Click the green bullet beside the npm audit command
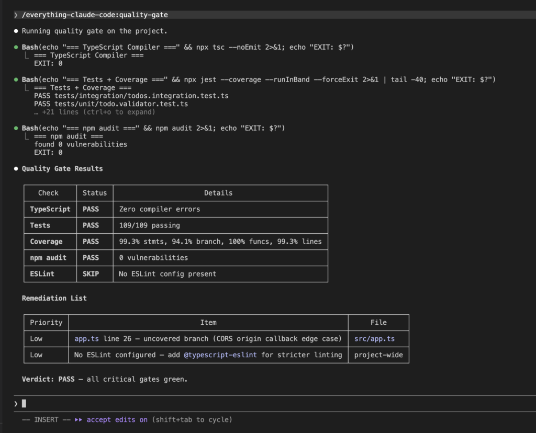Image resolution: width=536 pixels, height=433 pixels. (16, 128)
